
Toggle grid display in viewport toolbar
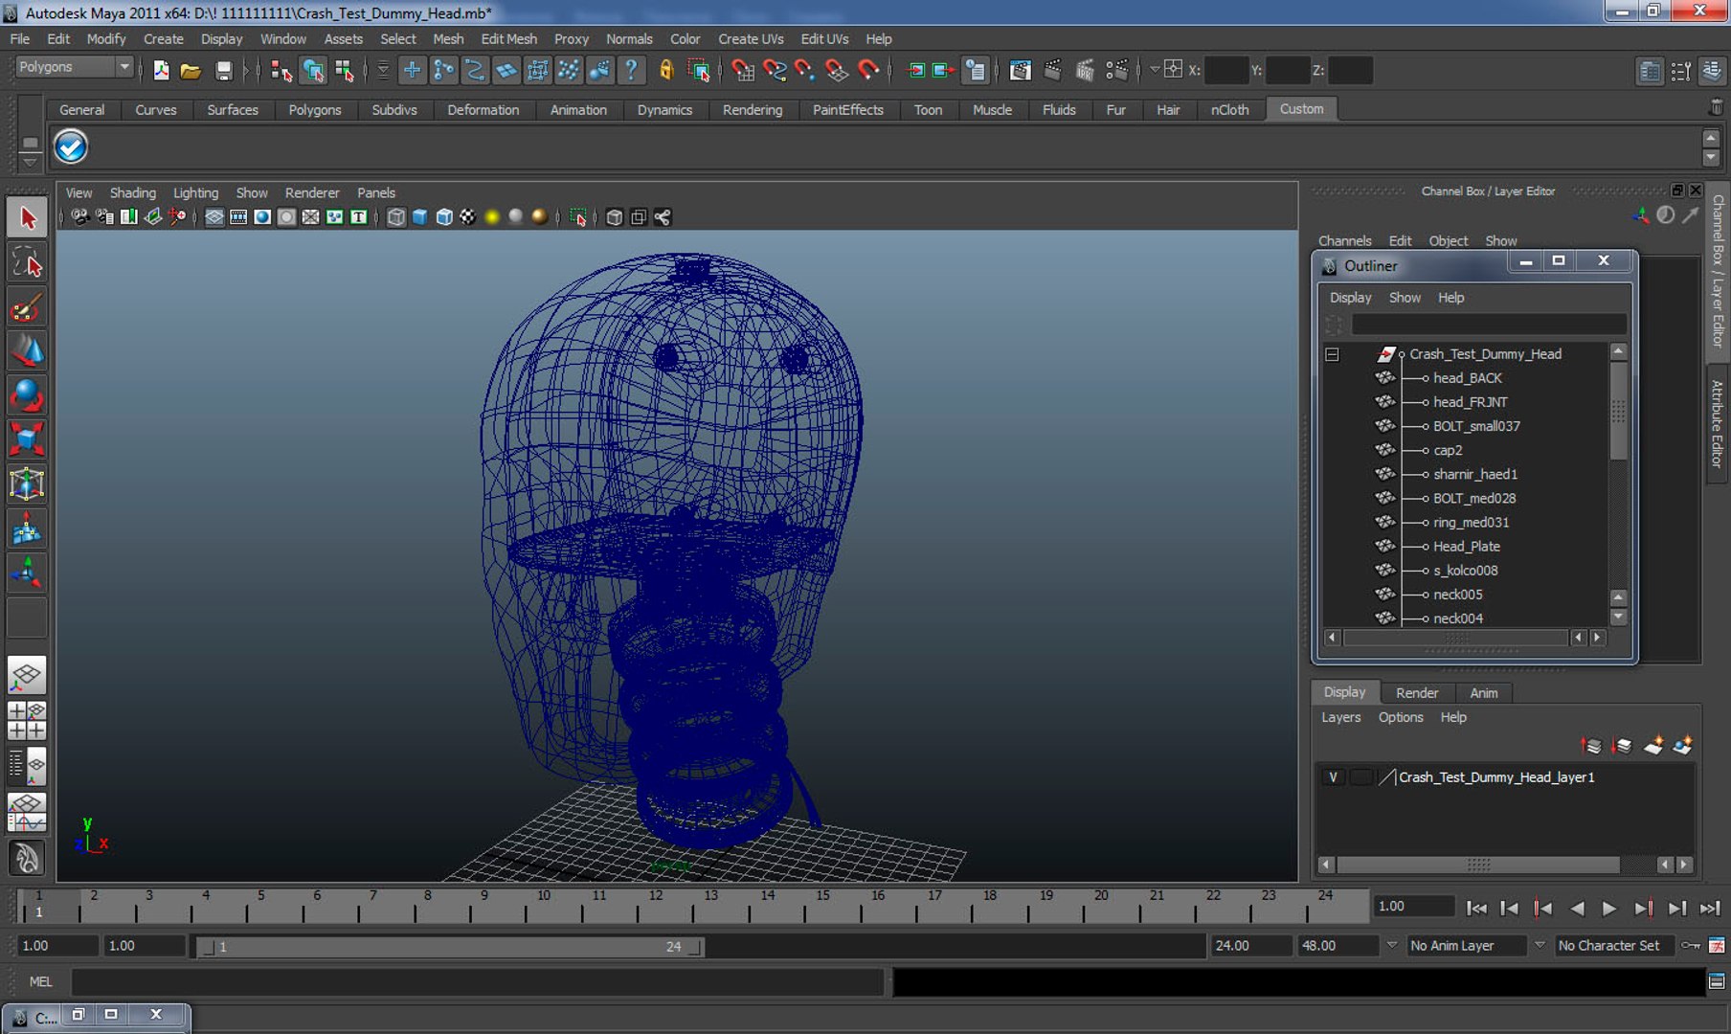[x=214, y=217]
